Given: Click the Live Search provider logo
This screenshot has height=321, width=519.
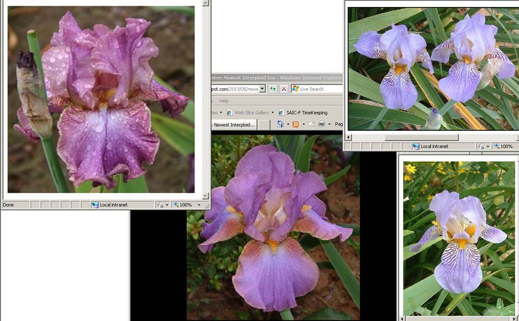Looking at the screenshot, I should point(296,89).
